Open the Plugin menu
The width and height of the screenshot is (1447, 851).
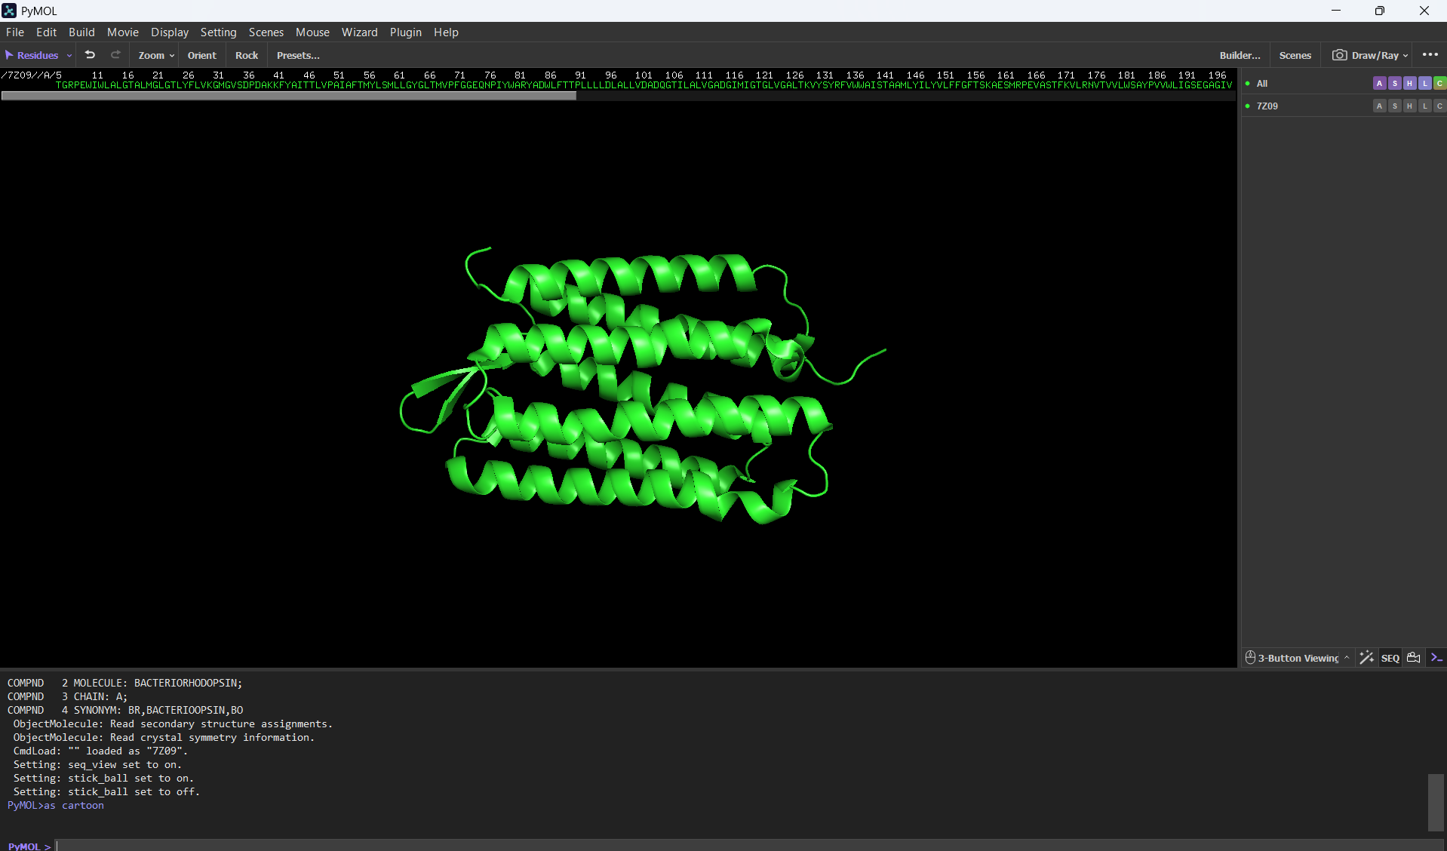[x=406, y=32]
